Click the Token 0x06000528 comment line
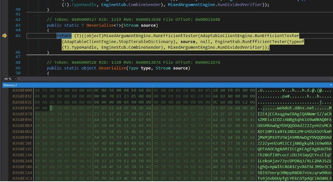 point(133,63)
